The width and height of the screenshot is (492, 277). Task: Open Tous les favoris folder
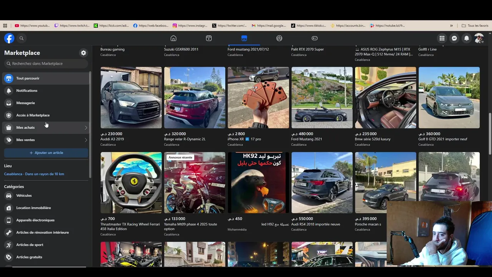pos(475,26)
